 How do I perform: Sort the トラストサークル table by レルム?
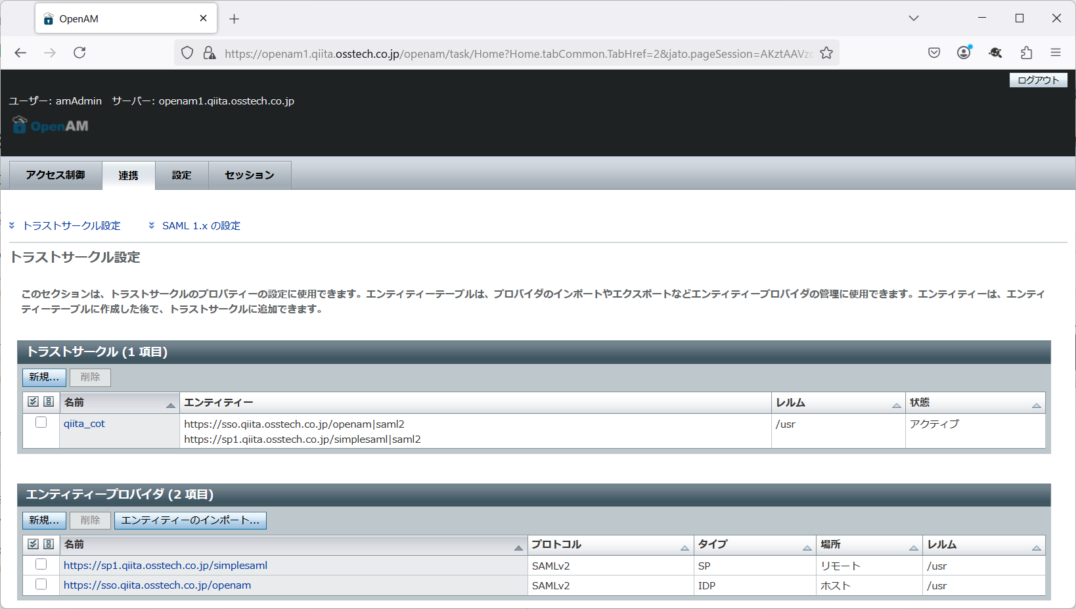coord(896,404)
